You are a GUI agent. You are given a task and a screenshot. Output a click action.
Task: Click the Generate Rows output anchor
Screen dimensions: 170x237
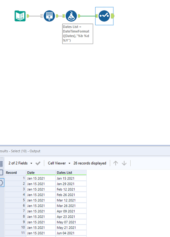click(x=57, y=16)
